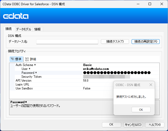168x131 pixels.
Task: Select the Auth Scheme property row
Action: point(85,65)
